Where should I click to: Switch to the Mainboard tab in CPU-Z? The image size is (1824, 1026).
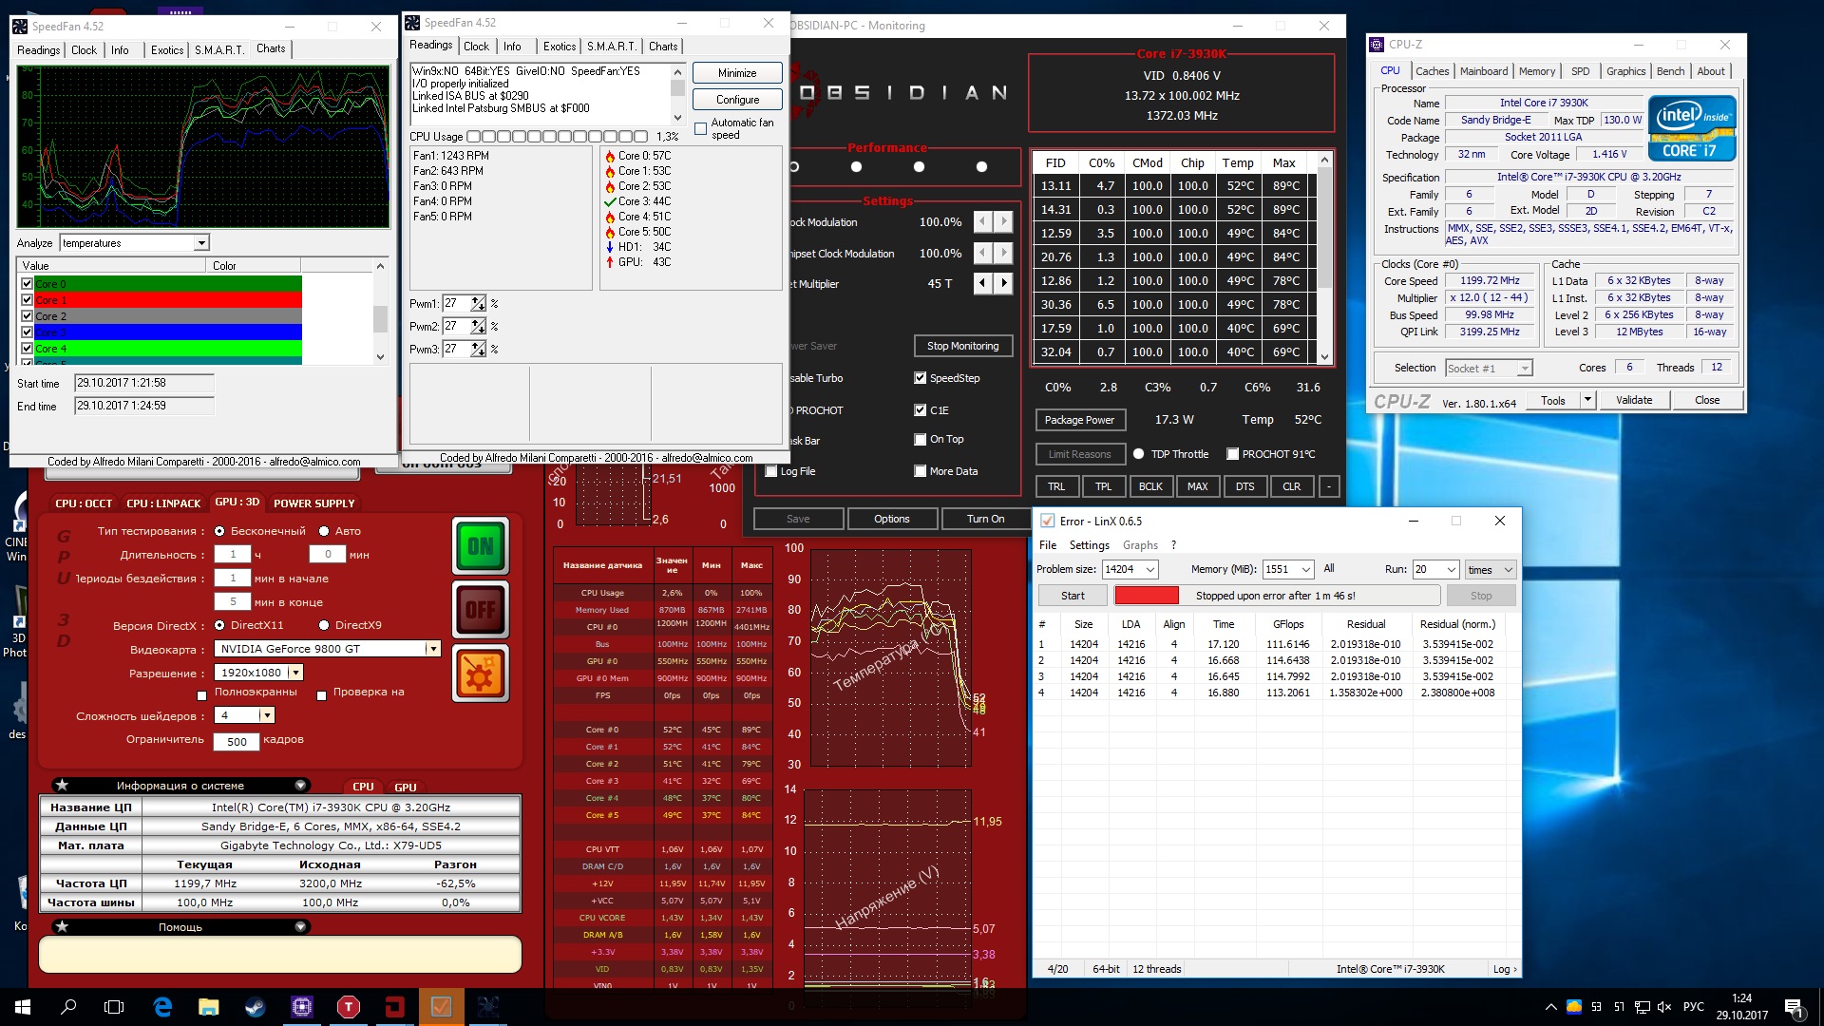coord(1483,71)
